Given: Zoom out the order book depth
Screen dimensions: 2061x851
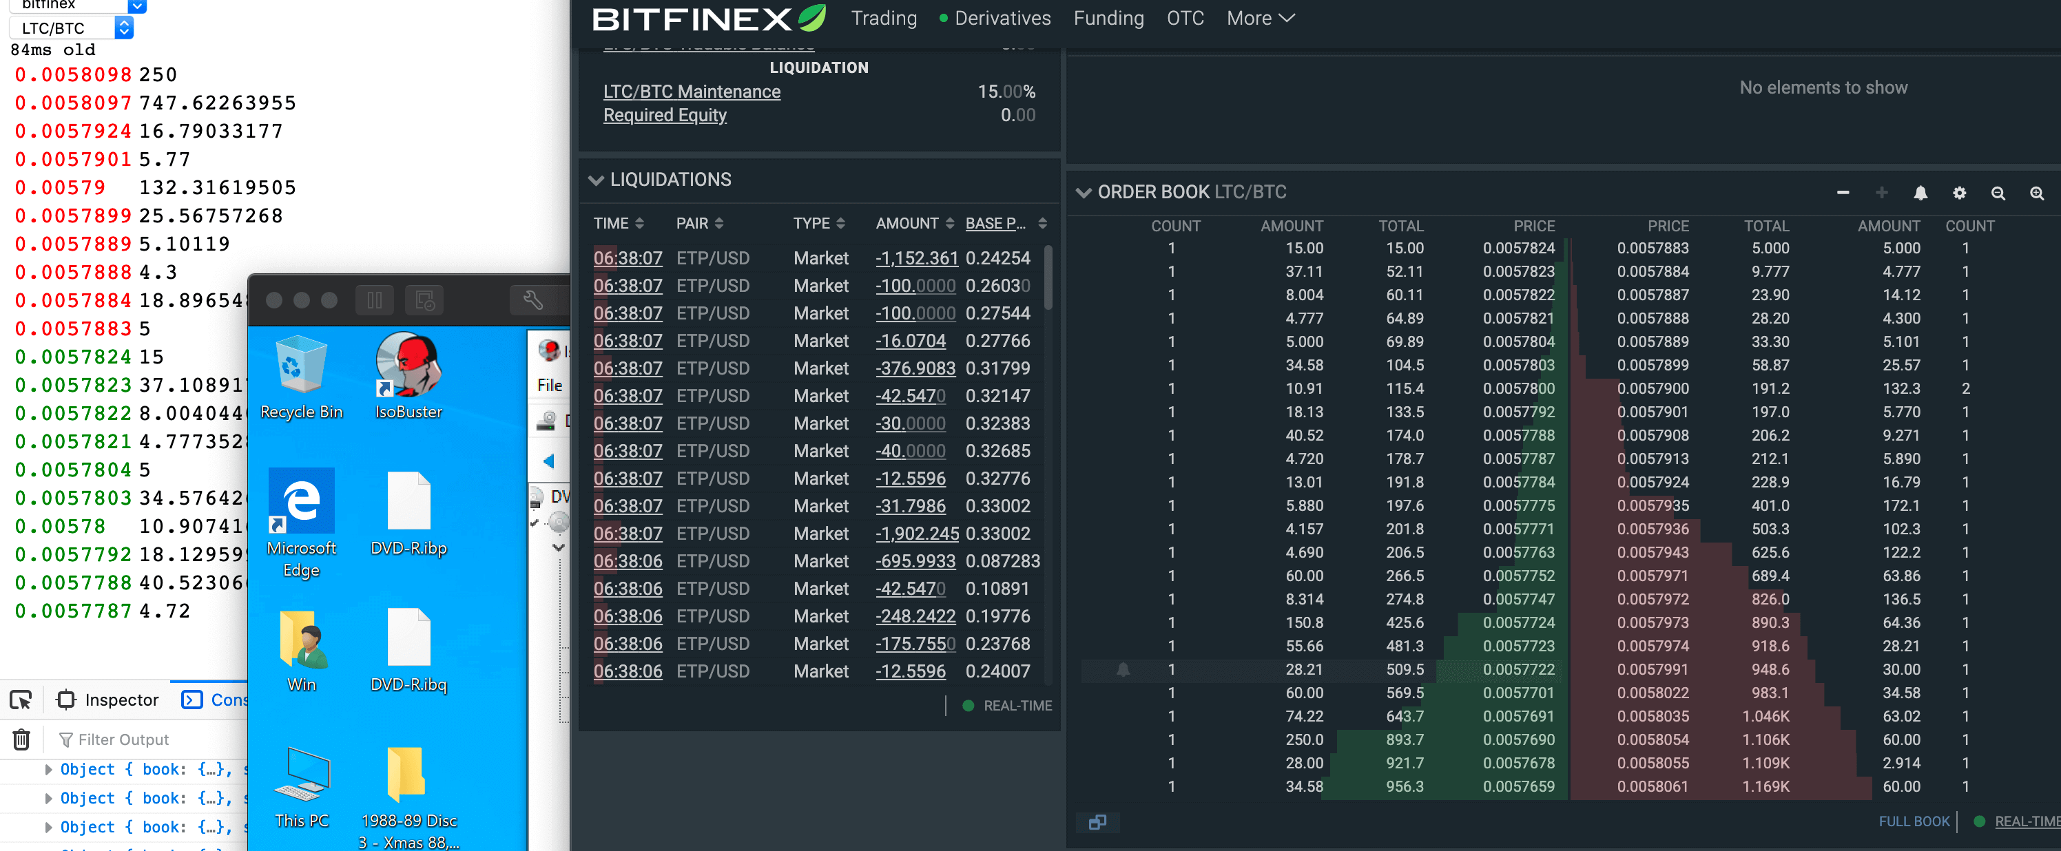Looking at the screenshot, I should 1998,193.
